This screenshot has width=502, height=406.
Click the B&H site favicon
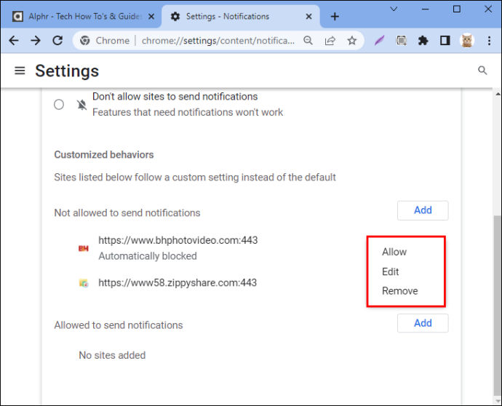(x=84, y=248)
